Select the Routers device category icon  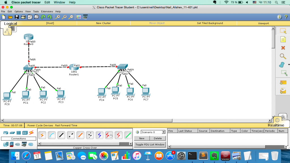[x=6, y=133]
